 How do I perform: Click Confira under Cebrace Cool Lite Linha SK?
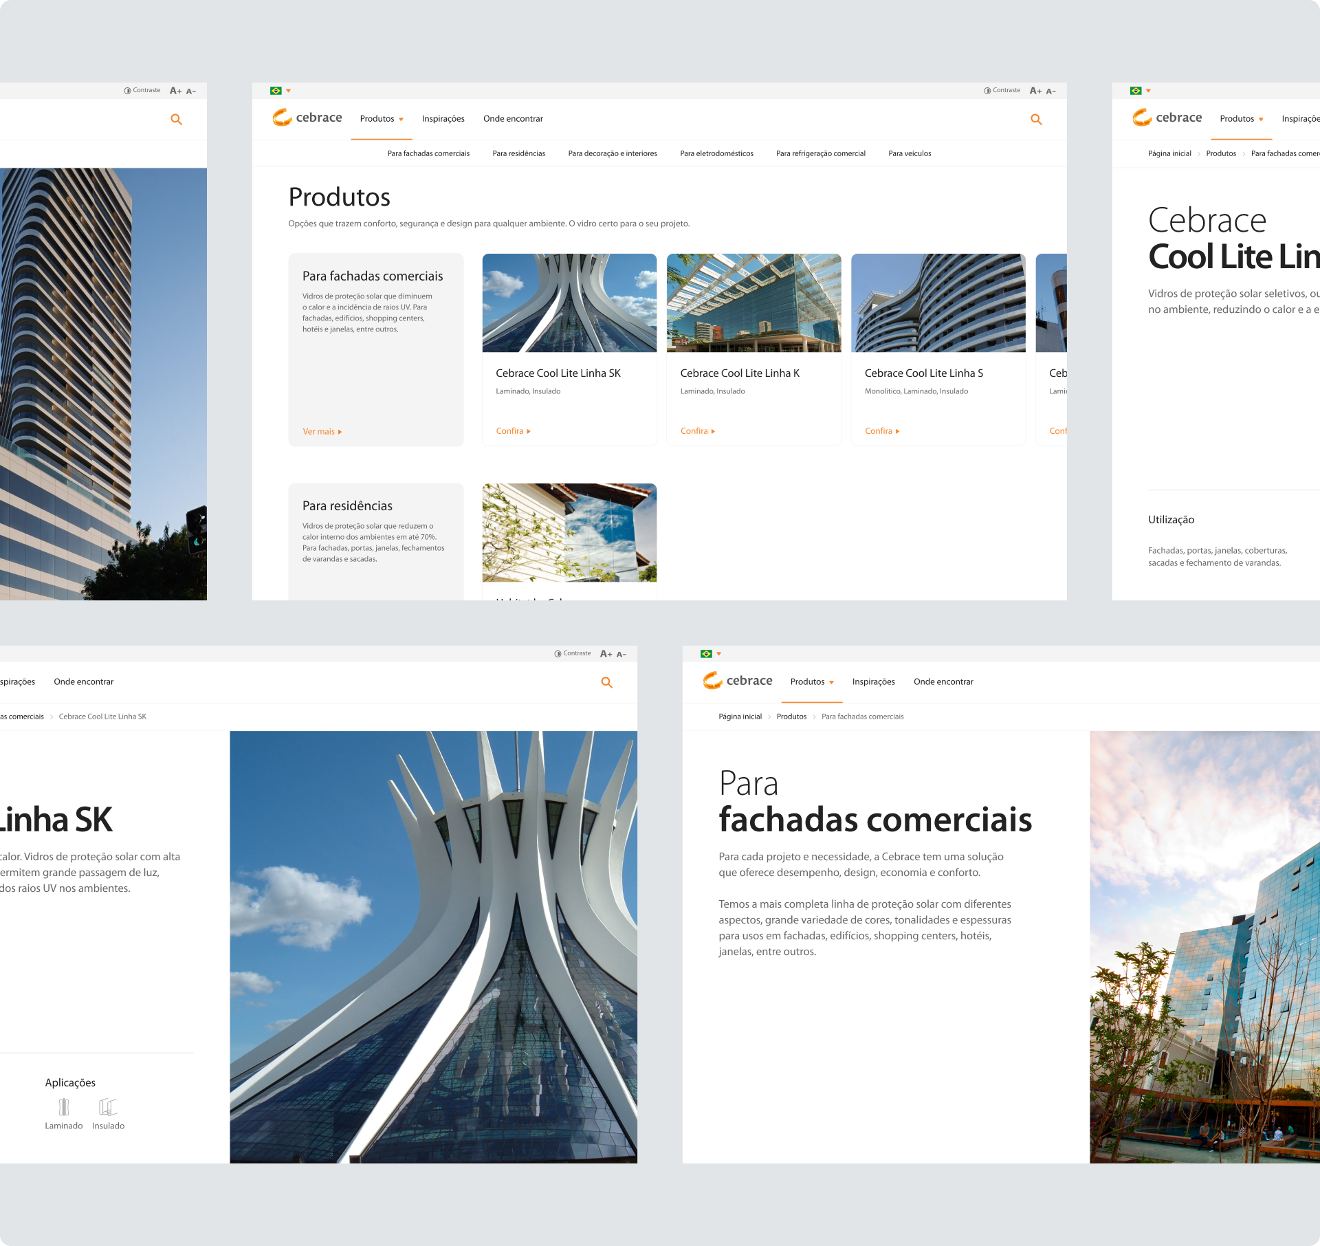(x=514, y=431)
